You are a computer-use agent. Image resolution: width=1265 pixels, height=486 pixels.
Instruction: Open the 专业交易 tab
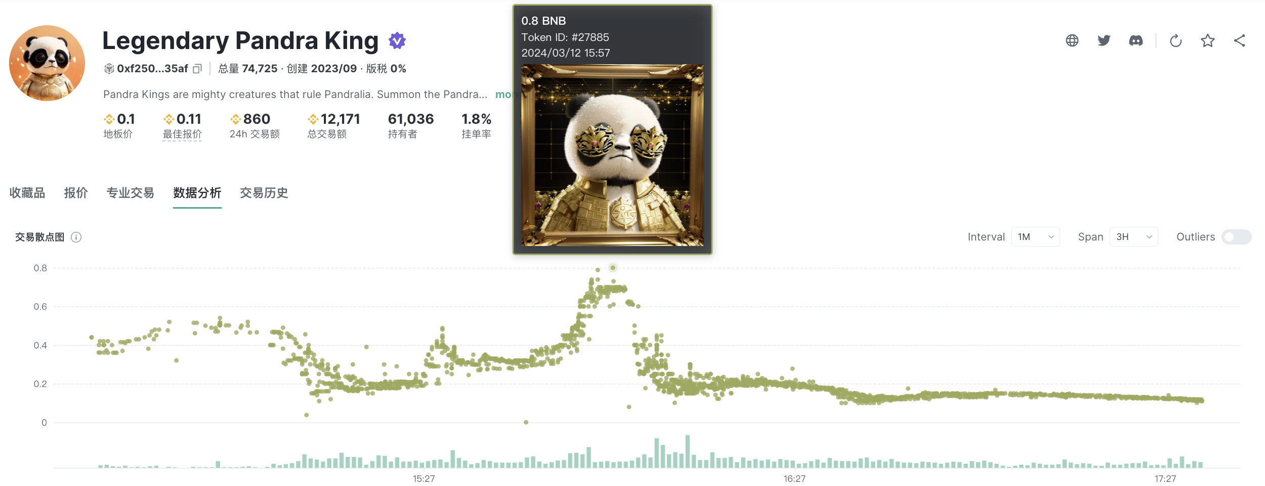(x=130, y=193)
